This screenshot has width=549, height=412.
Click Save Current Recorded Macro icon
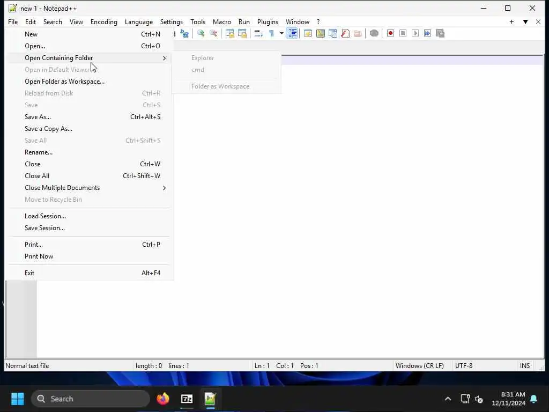click(x=440, y=33)
